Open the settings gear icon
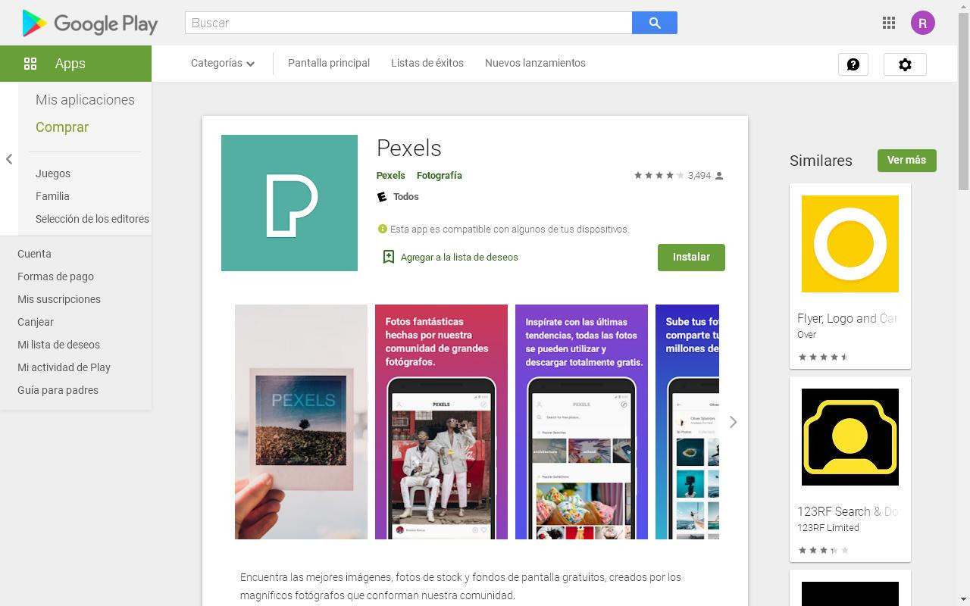The height and width of the screenshot is (606, 970). click(905, 64)
